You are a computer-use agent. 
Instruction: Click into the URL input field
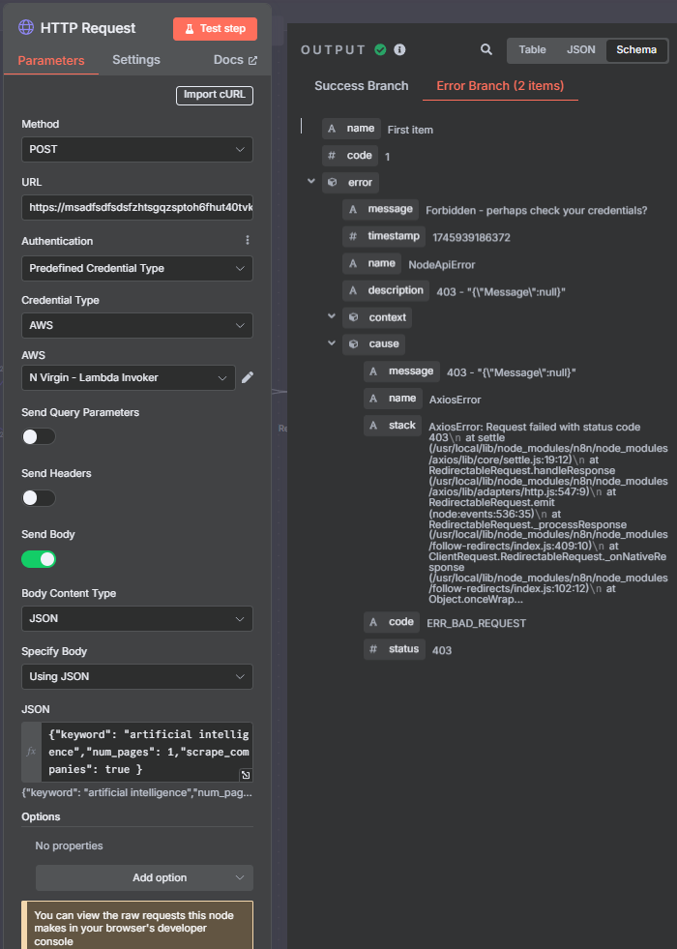137,207
